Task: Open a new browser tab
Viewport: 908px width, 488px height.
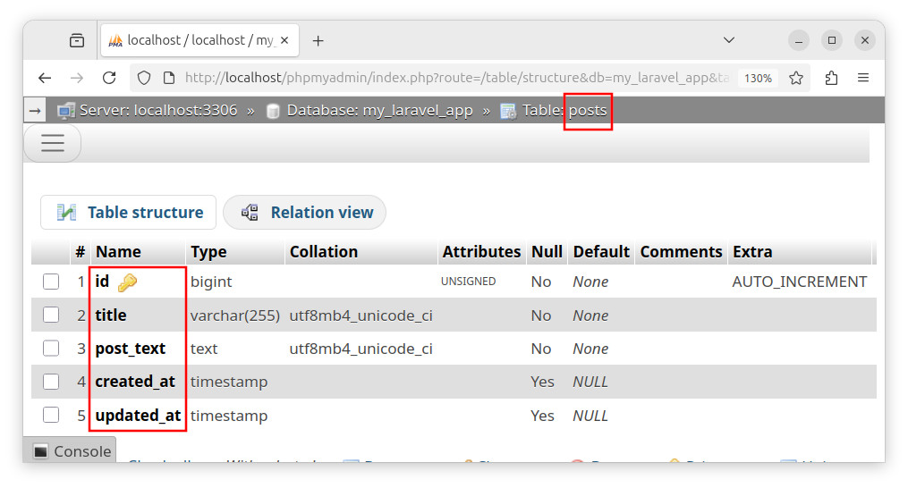Action: pos(318,40)
